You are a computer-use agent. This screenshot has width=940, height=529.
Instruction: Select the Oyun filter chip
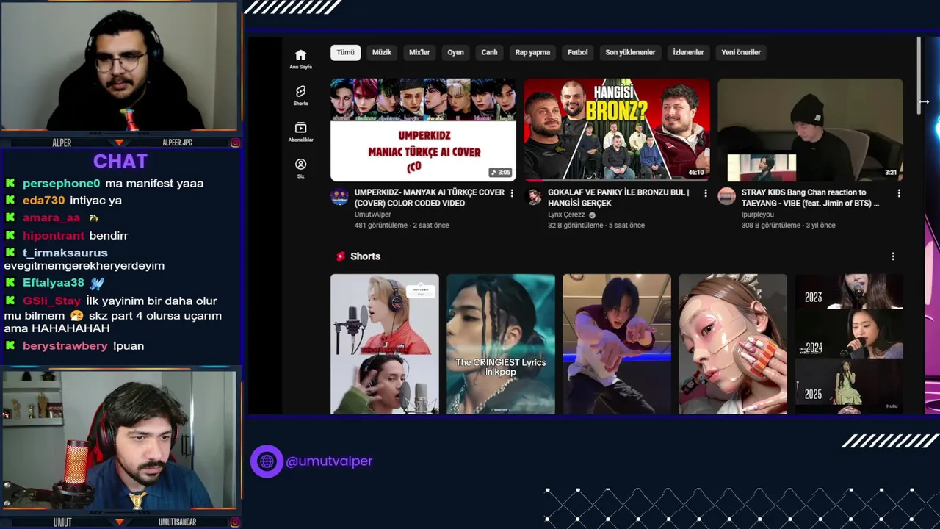(456, 52)
